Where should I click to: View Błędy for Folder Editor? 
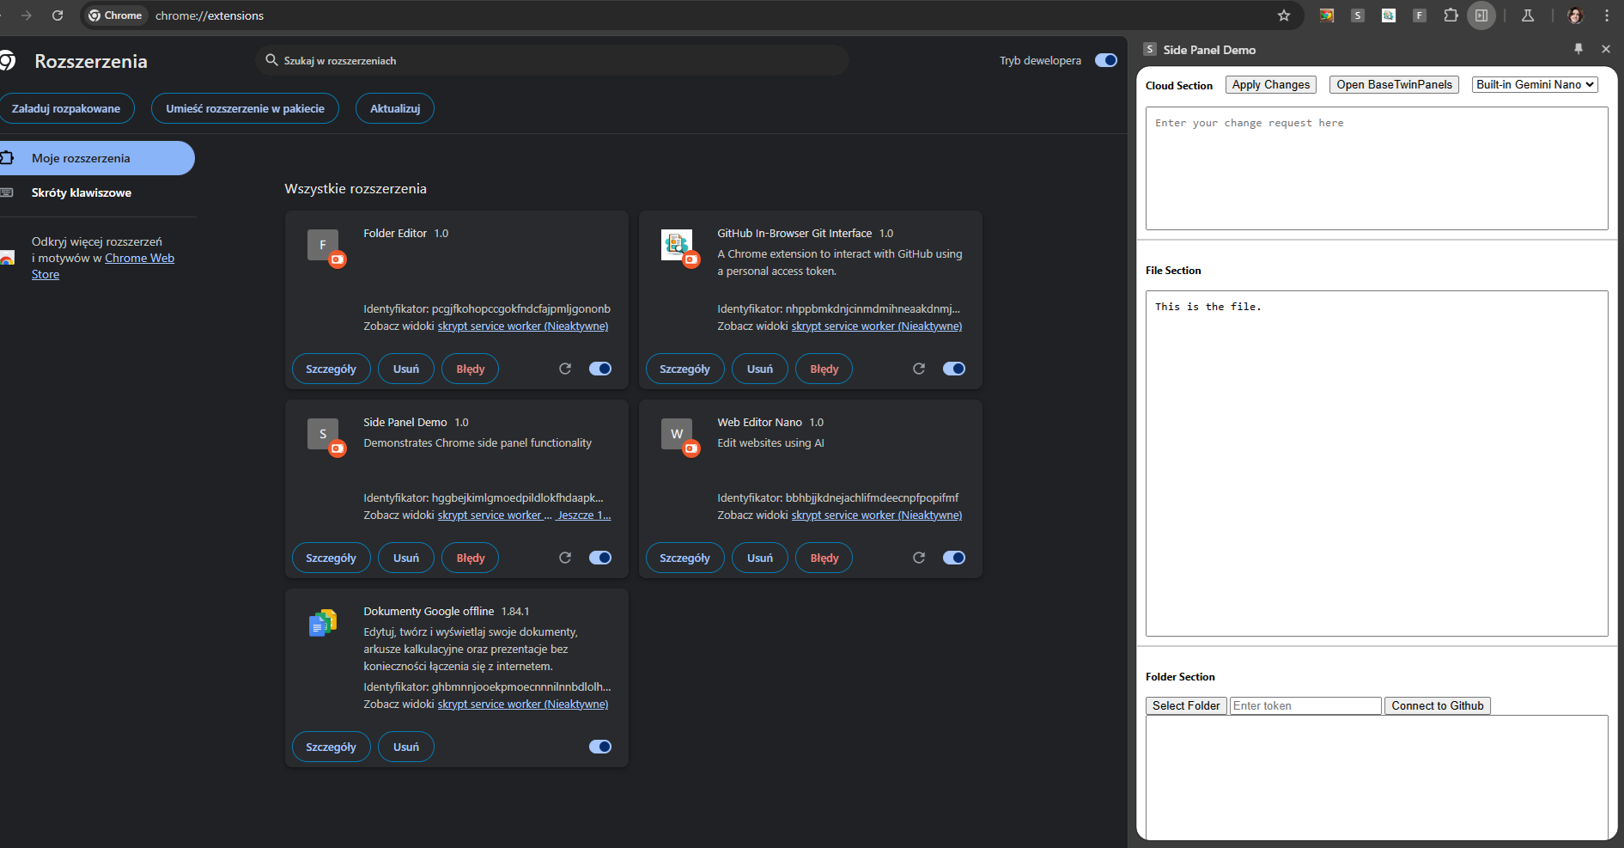[x=471, y=369]
